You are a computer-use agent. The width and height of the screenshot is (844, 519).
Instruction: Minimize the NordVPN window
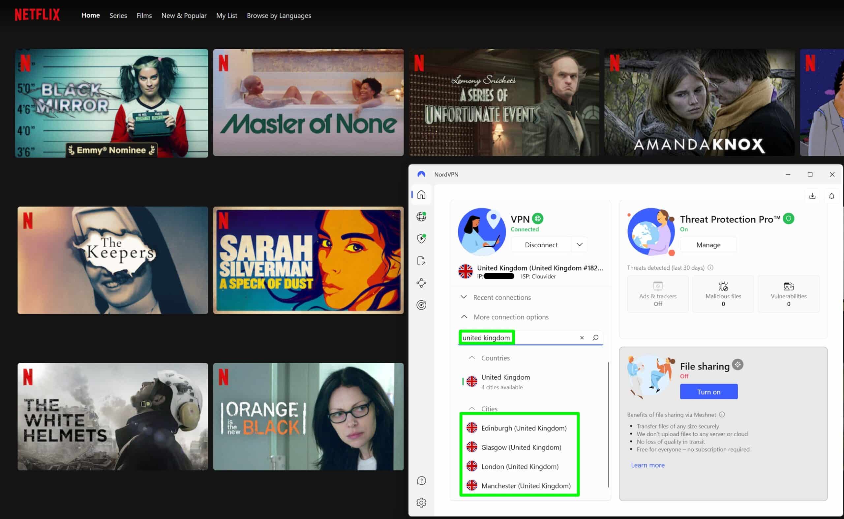[x=788, y=175]
